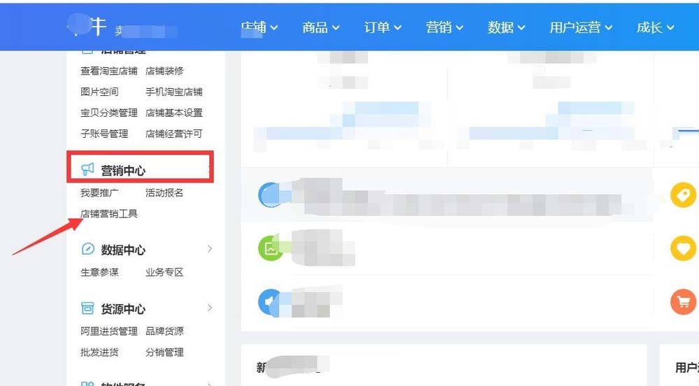Open the 营销 top navigation menu
699x386 pixels.
[x=444, y=28]
